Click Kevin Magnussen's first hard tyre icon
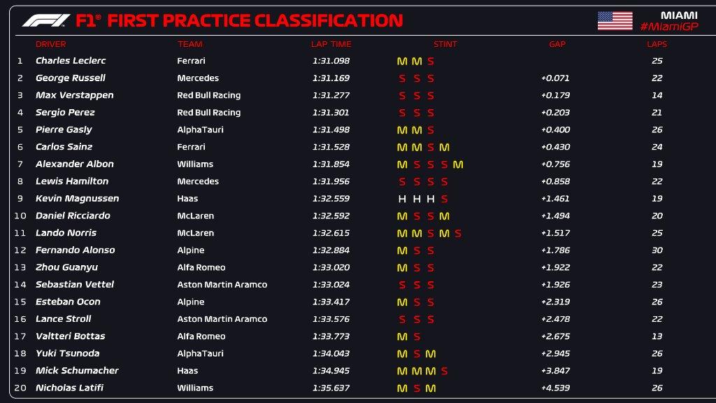Image resolution: width=716 pixels, height=403 pixels. 402,199
